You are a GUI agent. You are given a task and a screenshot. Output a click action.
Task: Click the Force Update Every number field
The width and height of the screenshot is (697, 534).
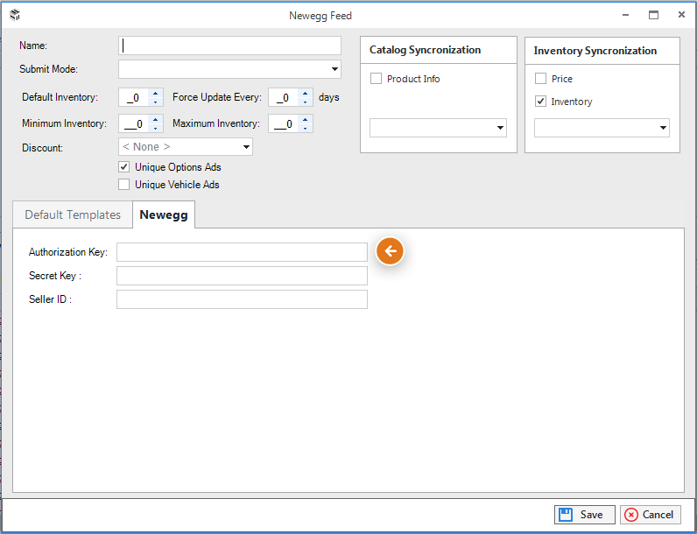coord(285,97)
